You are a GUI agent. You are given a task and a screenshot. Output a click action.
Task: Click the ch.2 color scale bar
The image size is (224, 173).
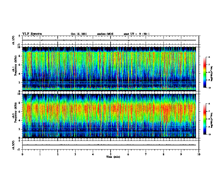(x=204, y=119)
